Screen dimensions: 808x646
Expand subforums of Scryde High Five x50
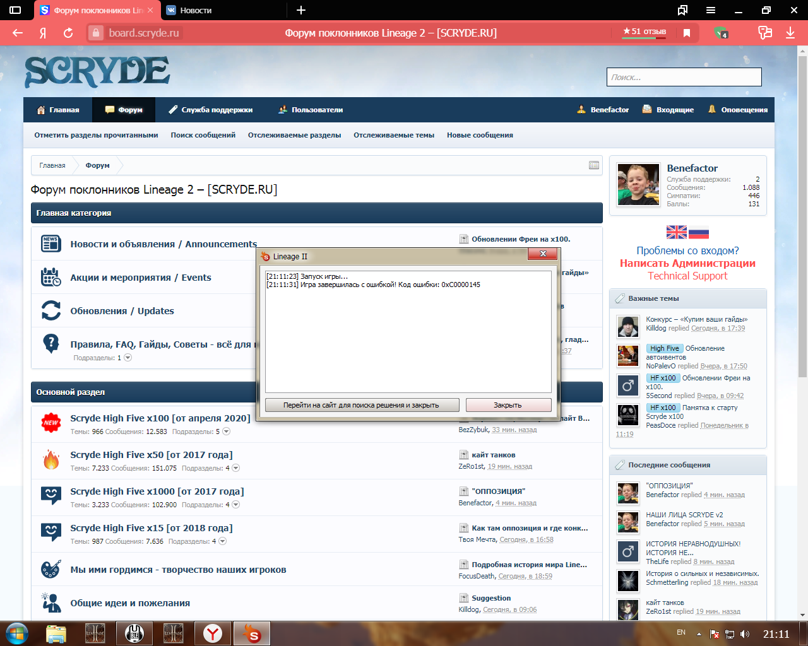click(236, 468)
